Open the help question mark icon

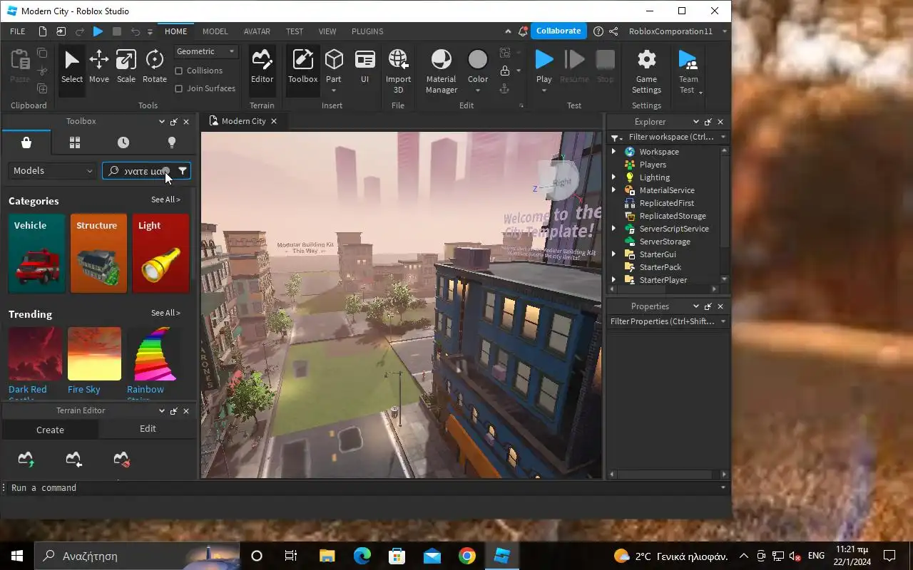point(598,31)
